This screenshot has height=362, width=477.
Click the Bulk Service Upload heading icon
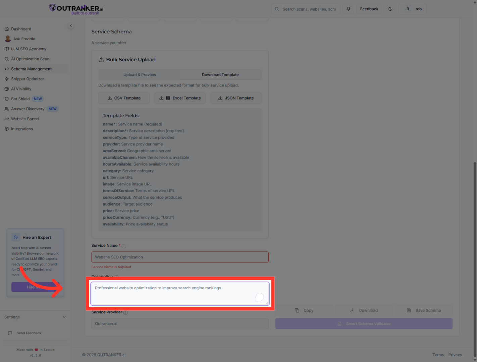[101, 60]
